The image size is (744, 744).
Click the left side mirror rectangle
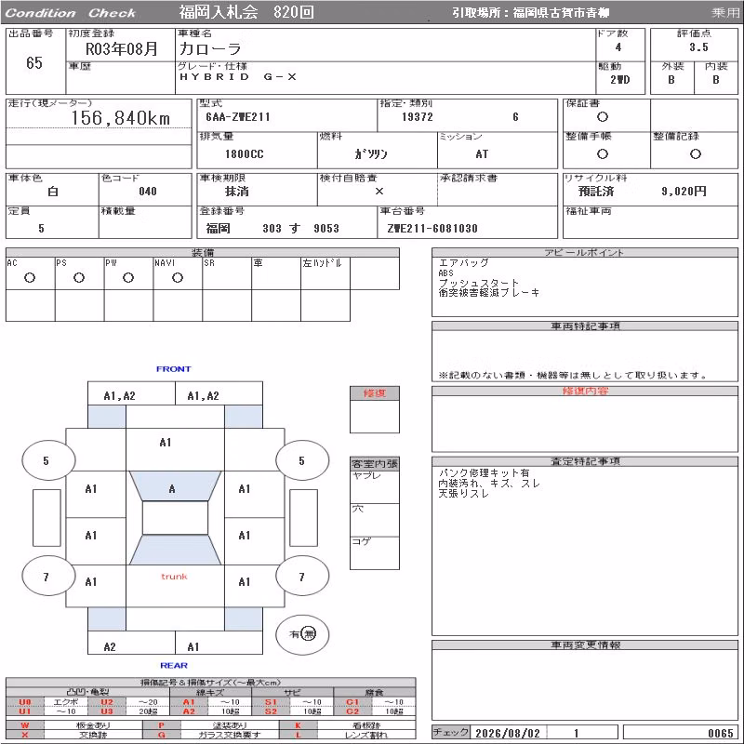tap(46, 518)
